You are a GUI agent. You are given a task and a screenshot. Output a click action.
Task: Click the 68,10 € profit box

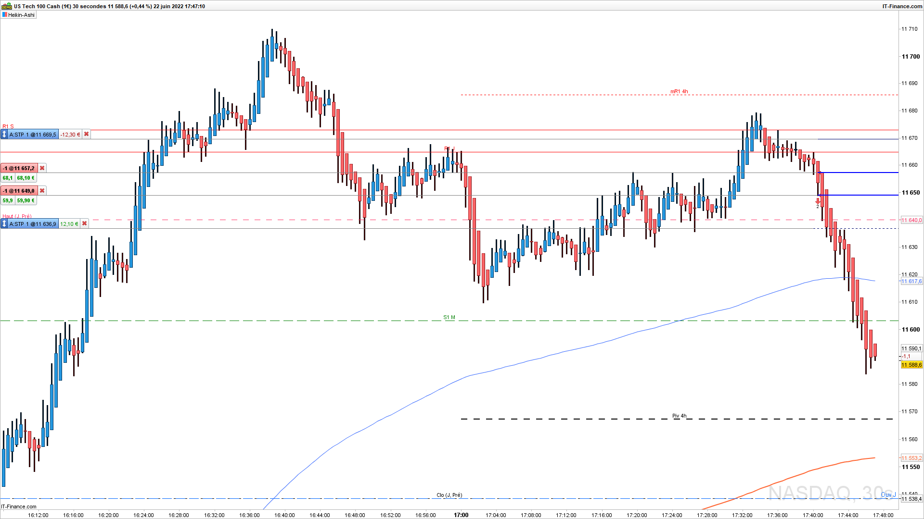(x=26, y=178)
